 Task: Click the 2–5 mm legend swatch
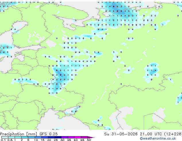tap(25, 137)
